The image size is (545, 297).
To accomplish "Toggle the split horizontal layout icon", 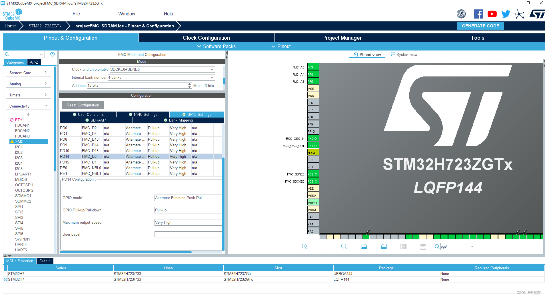I will click(x=423, y=247).
